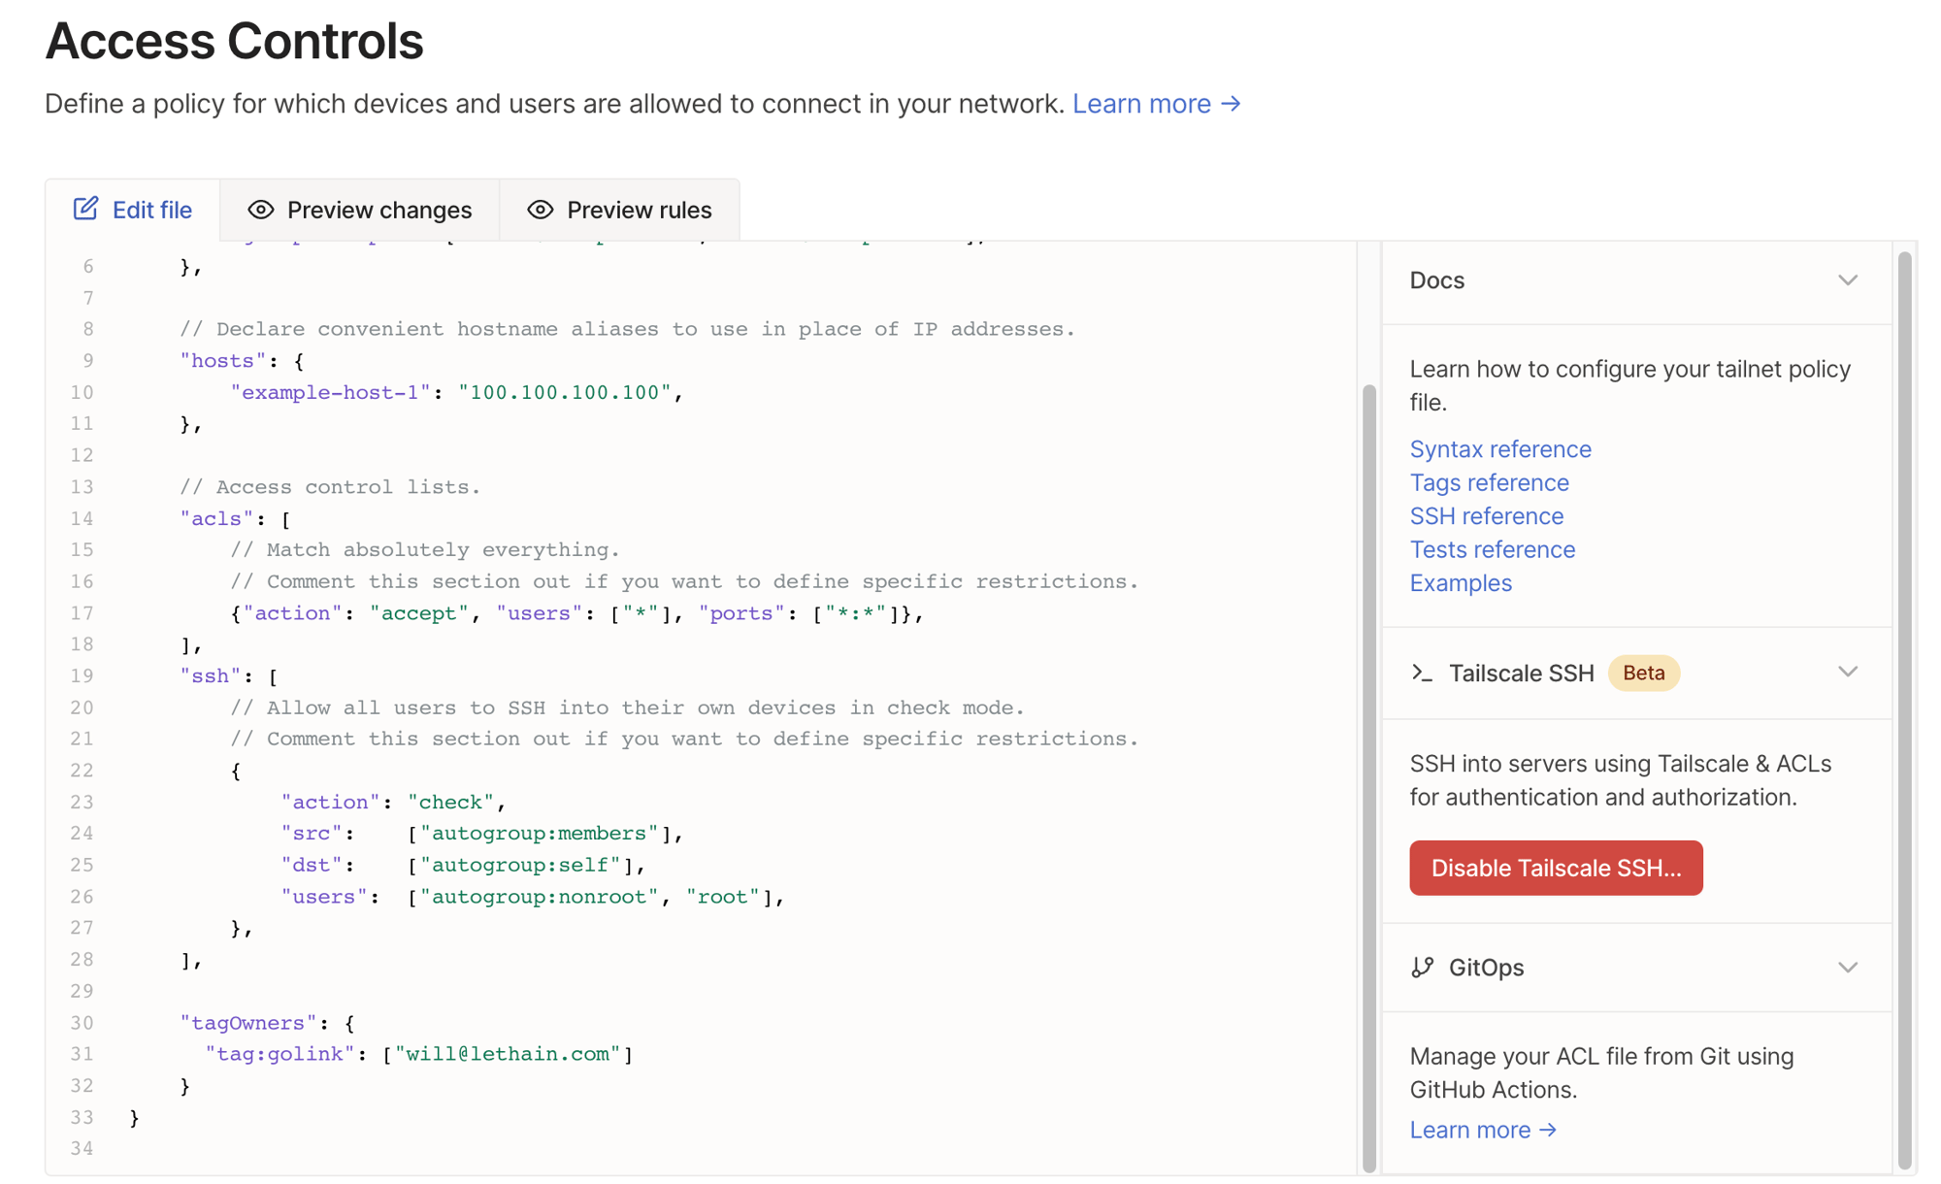
Task: Open Learn more link in GitOps section
Action: pyautogui.click(x=1483, y=1129)
